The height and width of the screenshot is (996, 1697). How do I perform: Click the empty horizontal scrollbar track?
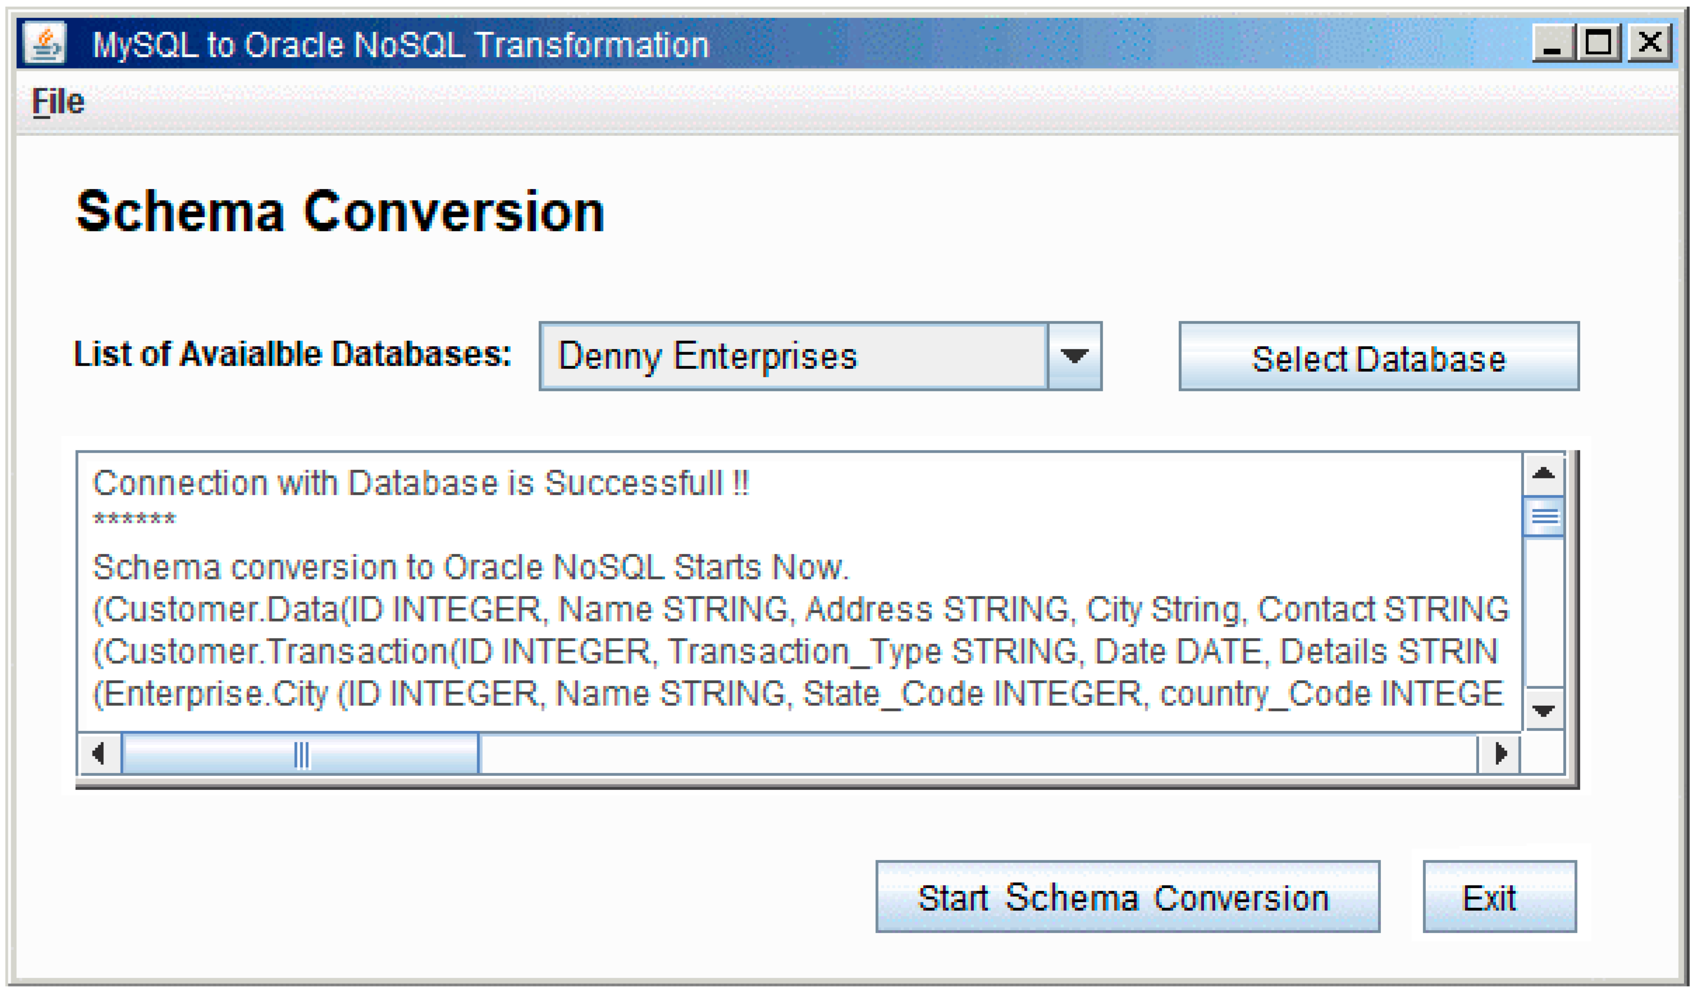pyautogui.click(x=978, y=753)
